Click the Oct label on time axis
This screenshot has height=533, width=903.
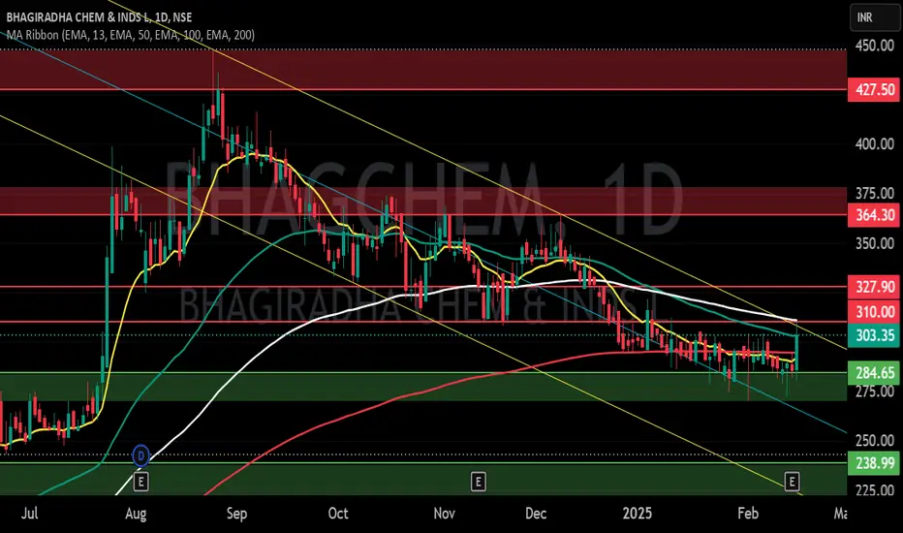[338, 513]
